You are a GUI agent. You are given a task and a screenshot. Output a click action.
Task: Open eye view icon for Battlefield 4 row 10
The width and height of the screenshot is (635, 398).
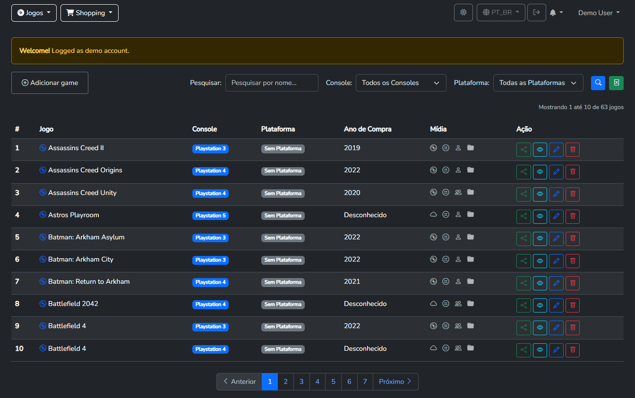540,350
